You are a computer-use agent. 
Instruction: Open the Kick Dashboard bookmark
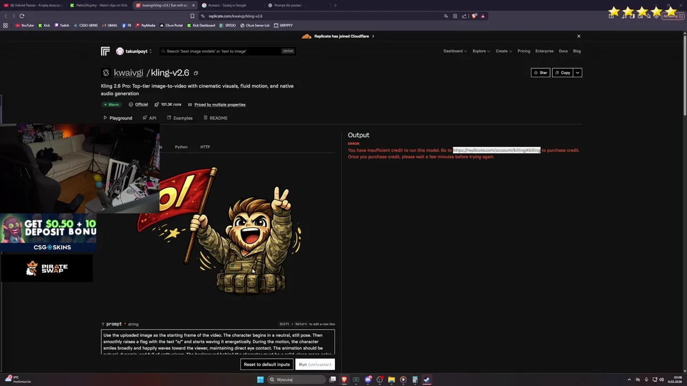[x=201, y=25]
